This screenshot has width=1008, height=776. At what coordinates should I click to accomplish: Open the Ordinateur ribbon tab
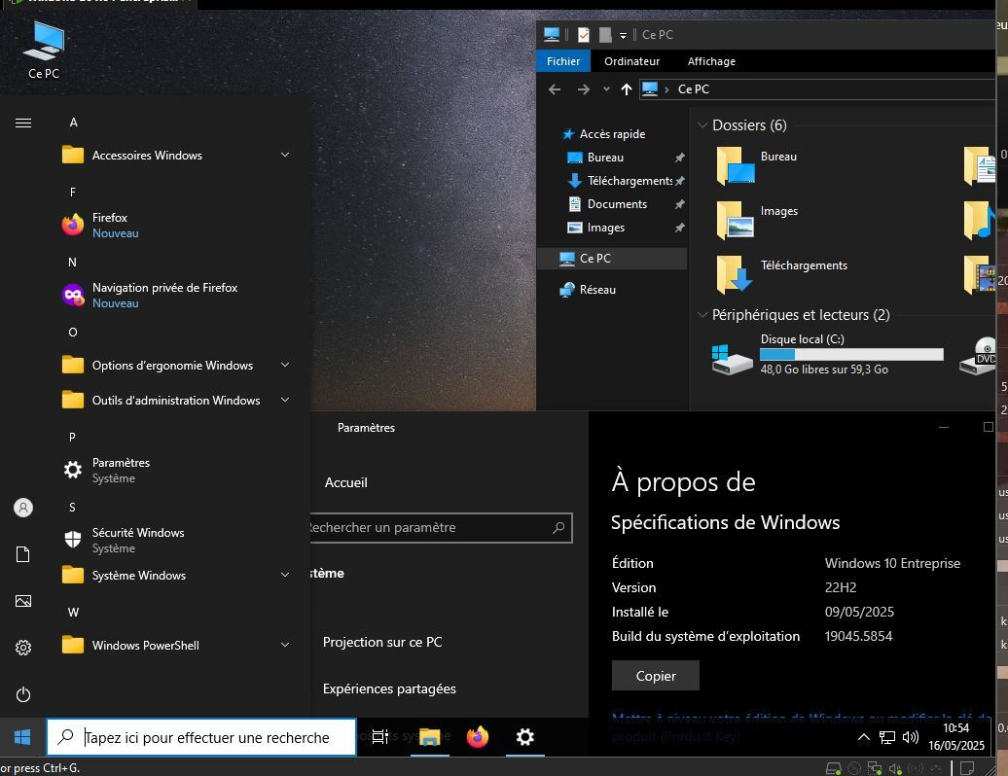coord(631,61)
